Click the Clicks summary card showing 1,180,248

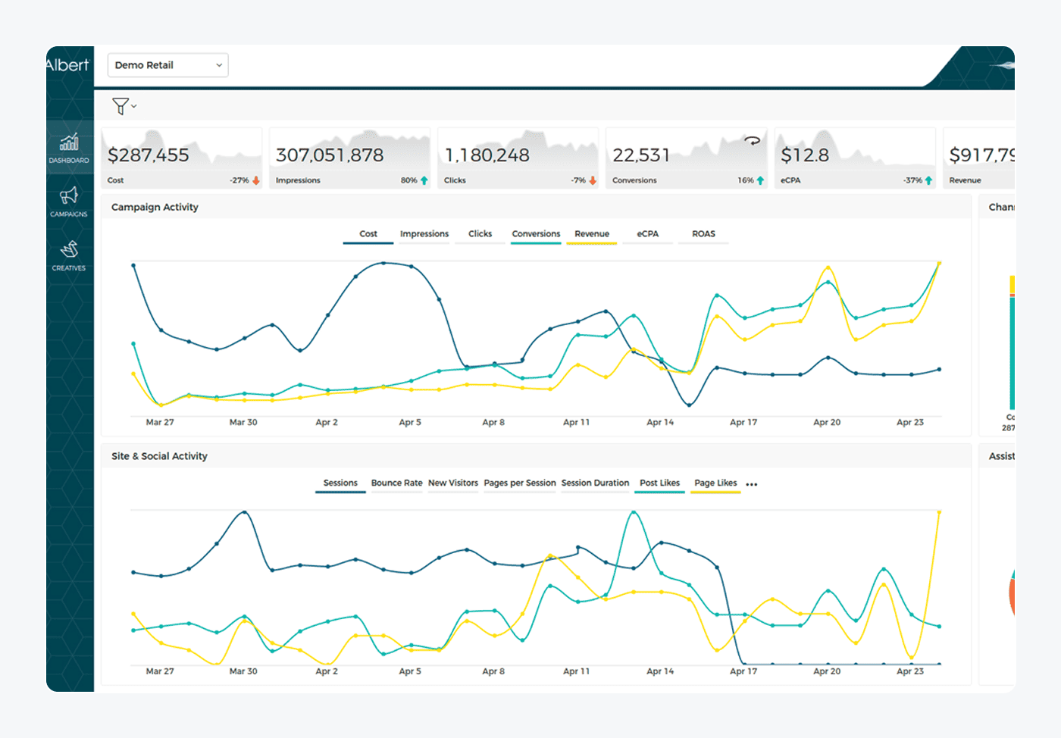(x=518, y=158)
